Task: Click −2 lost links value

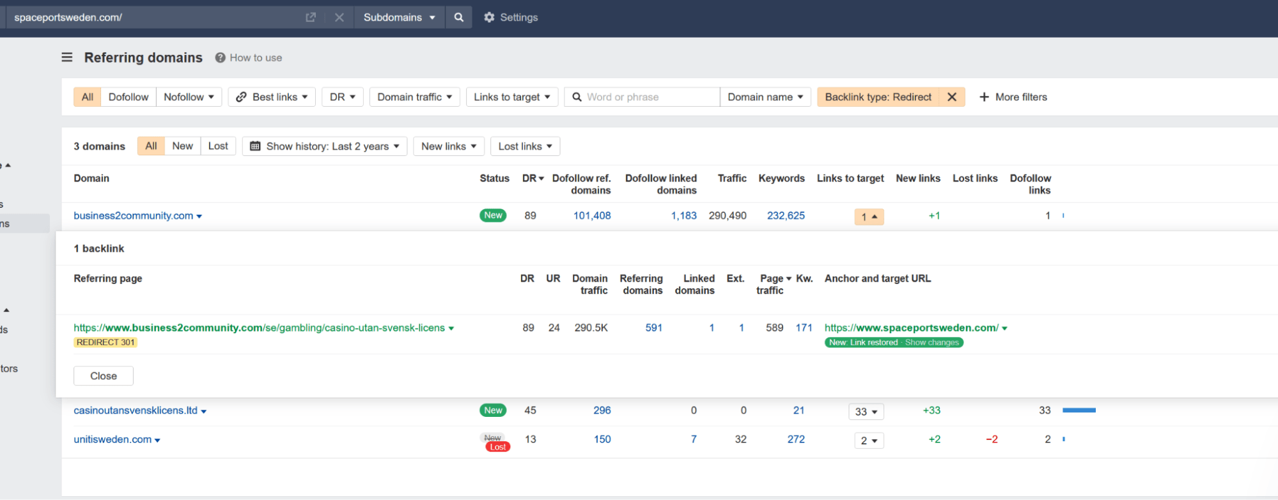Action: tap(992, 440)
